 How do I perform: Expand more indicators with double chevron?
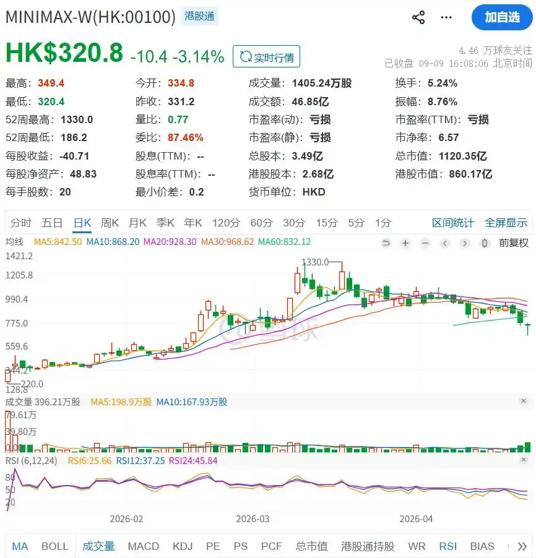[522, 546]
